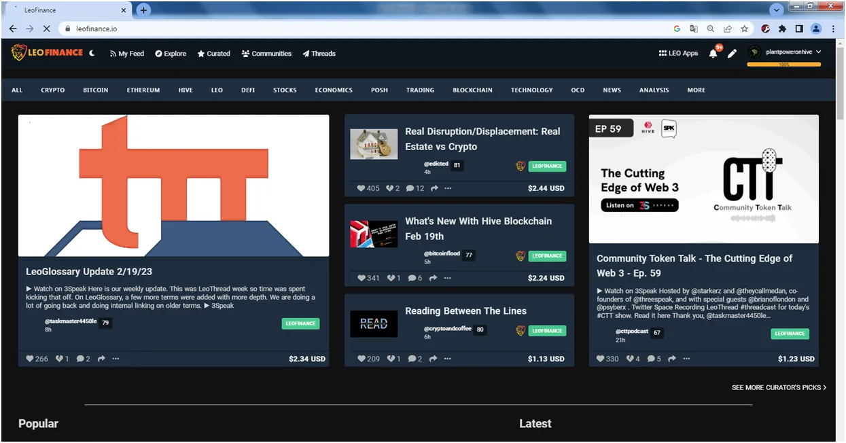Visit @edicted author profile
This screenshot has width=846, height=443.
click(436, 164)
